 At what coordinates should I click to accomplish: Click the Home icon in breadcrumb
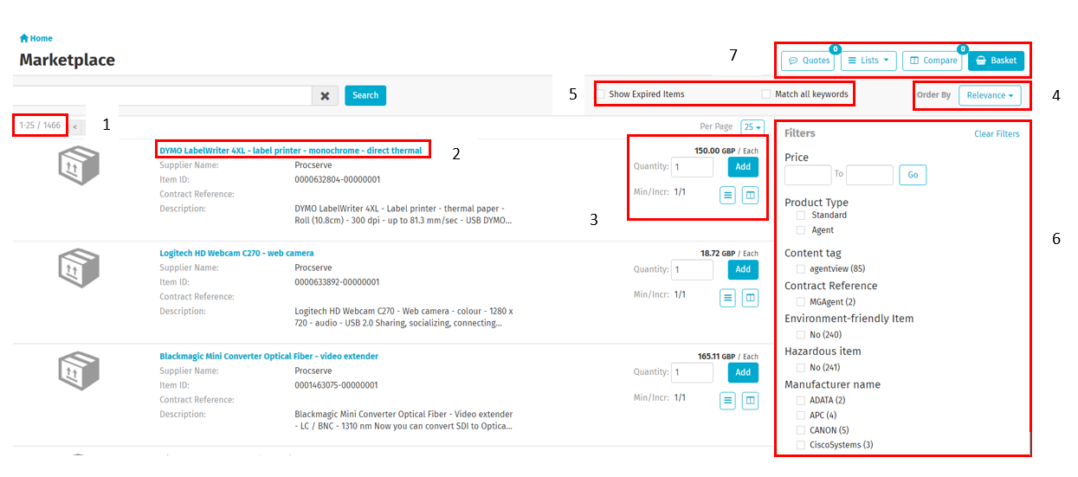tap(24, 38)
